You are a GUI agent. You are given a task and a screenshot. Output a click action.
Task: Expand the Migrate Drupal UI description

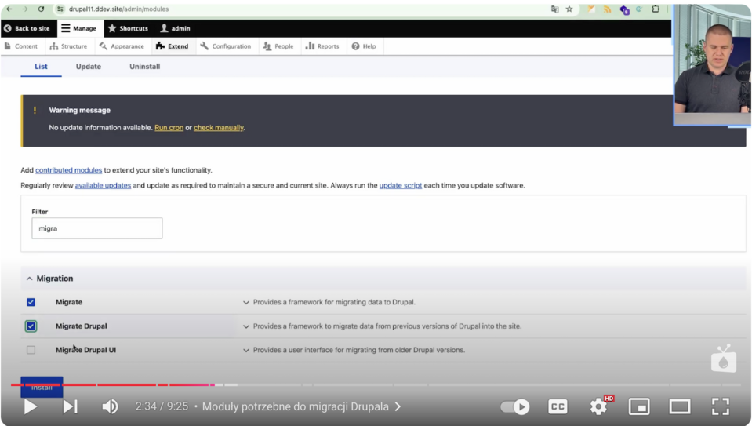point(246,350)
